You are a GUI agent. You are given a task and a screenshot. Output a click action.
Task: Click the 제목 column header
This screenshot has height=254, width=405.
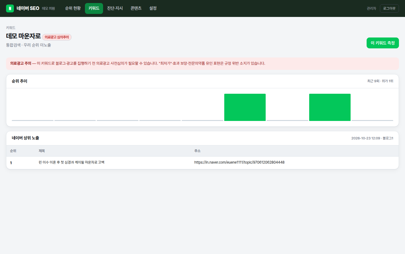tap(42, 151)
